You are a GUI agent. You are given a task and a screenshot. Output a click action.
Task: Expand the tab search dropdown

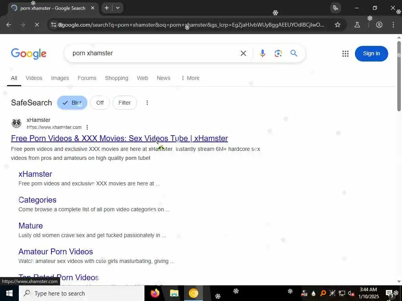[118, 8]
